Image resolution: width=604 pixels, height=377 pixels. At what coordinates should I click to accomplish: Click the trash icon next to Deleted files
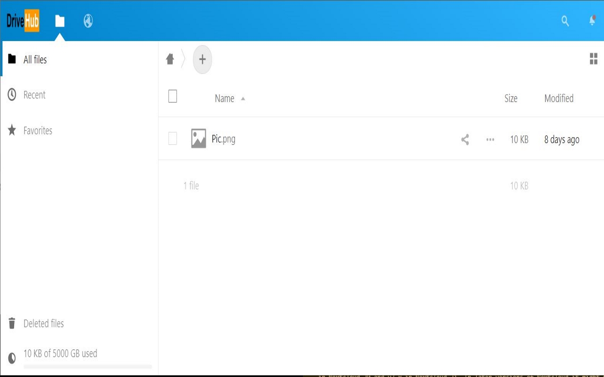click(12, 323)
